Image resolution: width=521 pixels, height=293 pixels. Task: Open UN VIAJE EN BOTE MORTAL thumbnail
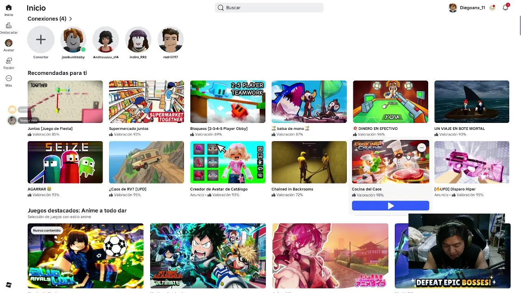[472, 102]
